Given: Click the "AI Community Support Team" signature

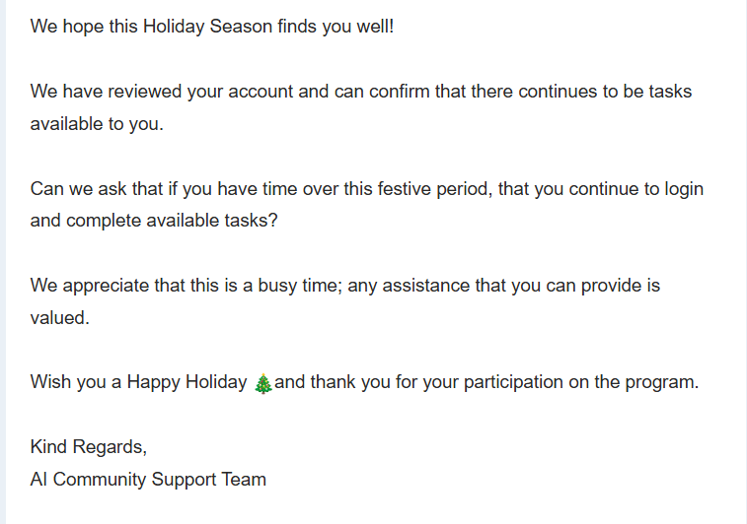Looking at the screenshot, I should tap(148, 480).
